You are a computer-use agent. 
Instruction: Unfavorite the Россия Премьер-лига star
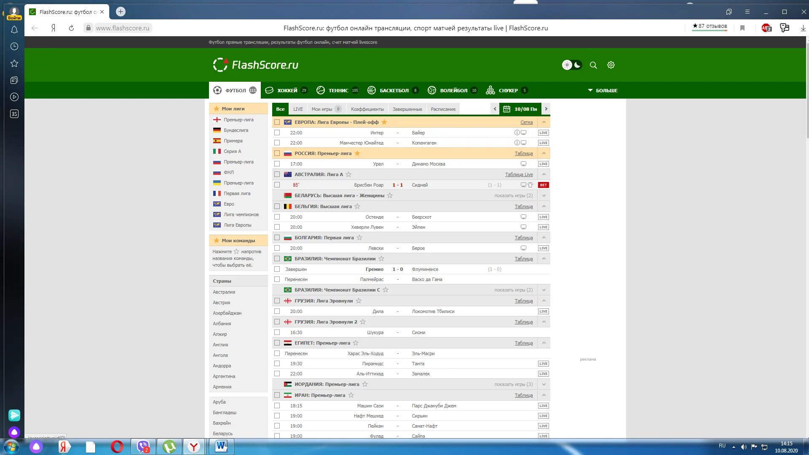coord(357,153)
